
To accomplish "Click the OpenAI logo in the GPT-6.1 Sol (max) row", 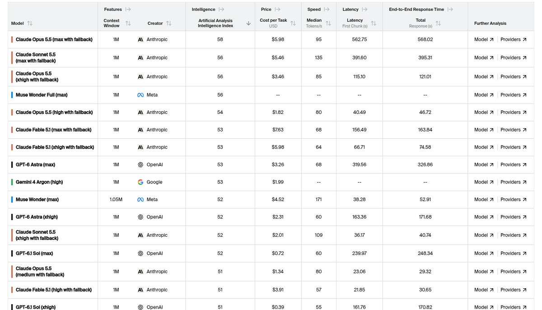I will (x=140, y=254).
